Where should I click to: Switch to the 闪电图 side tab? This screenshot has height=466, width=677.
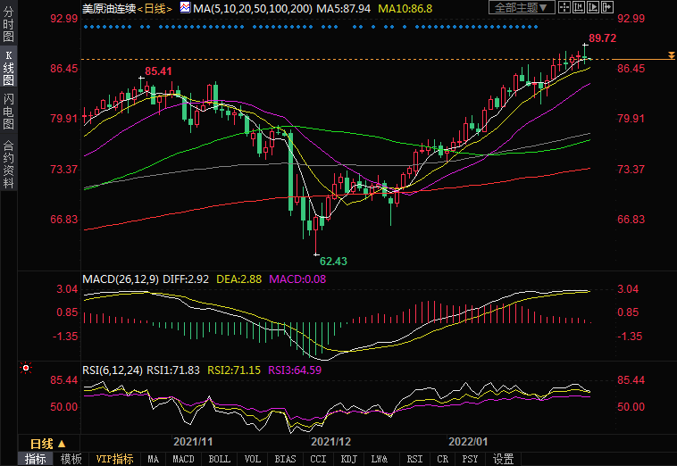(8, 110)
